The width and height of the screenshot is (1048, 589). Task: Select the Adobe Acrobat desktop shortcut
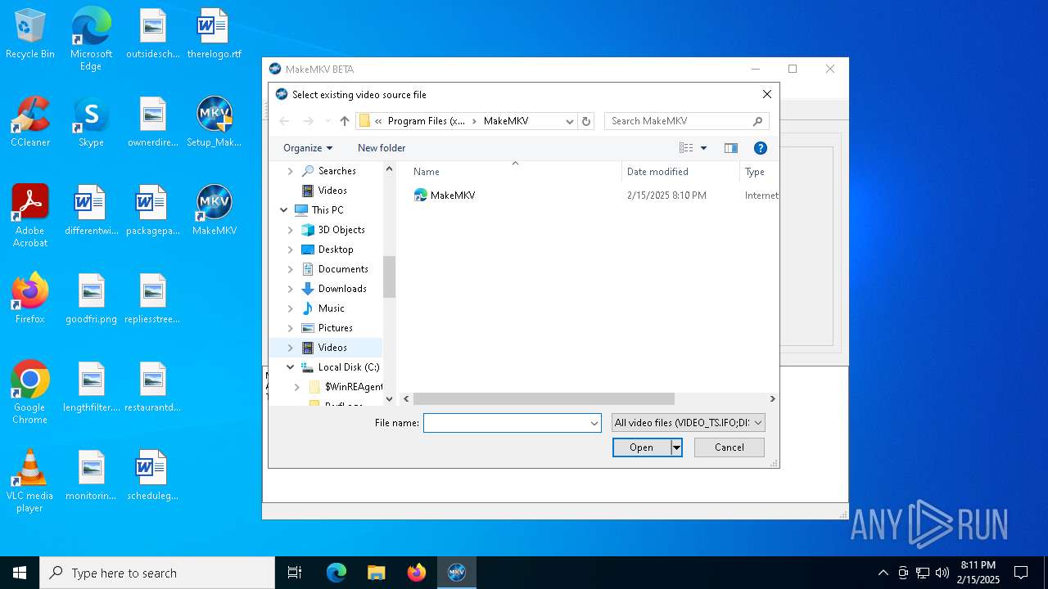click(30, 215)
